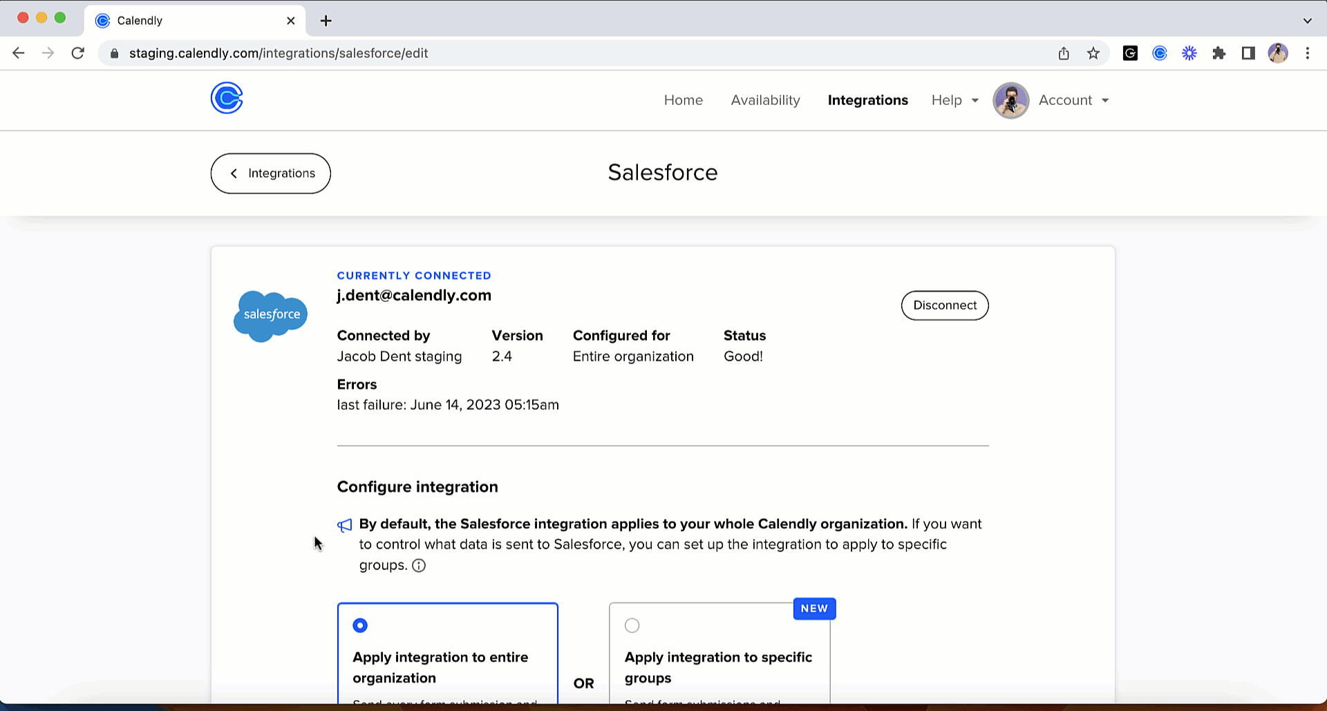This screenshot has width=1327, height=711.
Task: Close the Calendly tab
Action: (x=291, y=21)
